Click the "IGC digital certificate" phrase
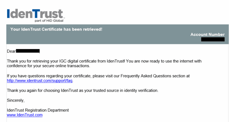 (x=78, y=61)
